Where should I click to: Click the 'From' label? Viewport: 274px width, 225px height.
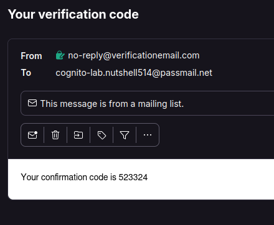point(31,56)
